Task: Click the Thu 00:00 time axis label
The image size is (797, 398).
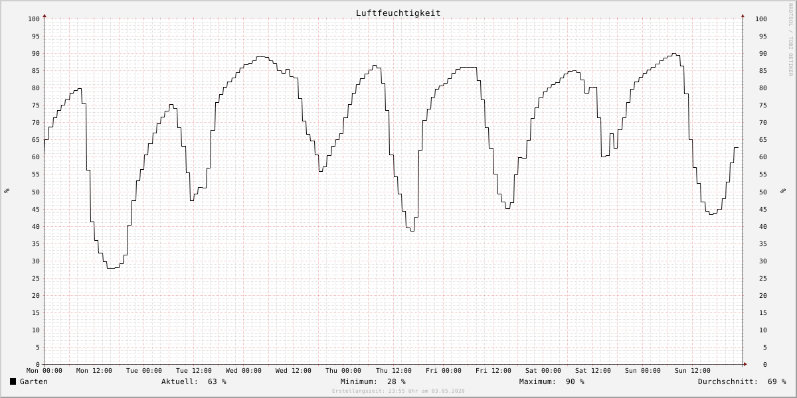Action: 343,371
